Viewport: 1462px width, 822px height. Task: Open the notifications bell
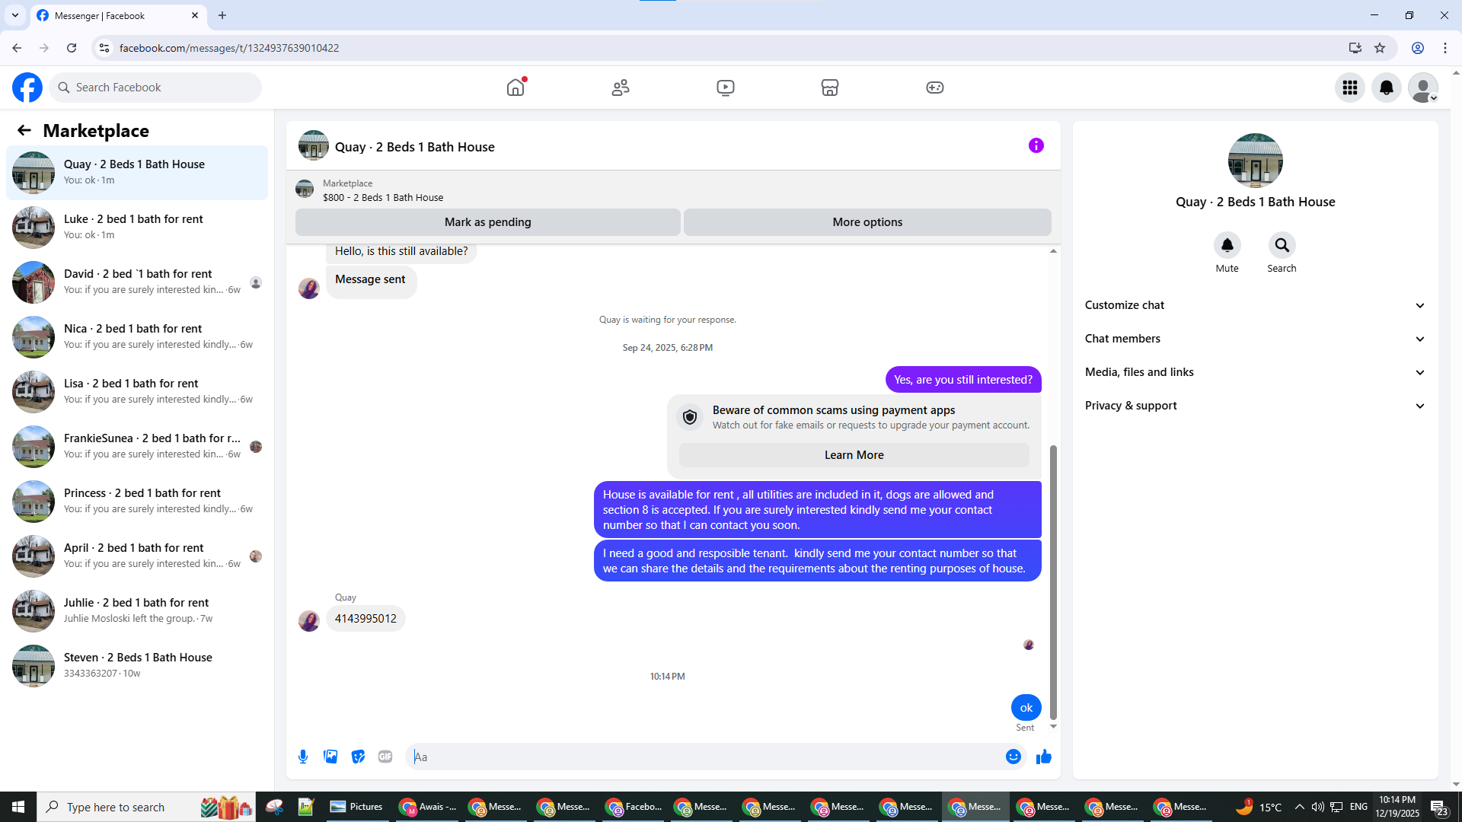pyautogui.click(x=1386, y=88)
